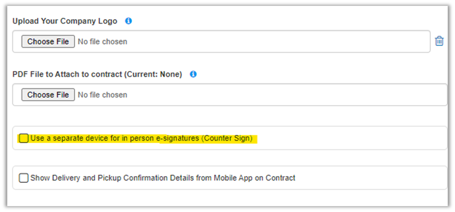Click info icon beside Upload Your Company Logo
Image resolution: width=455 pixels, height=212 pixels.
point(128,21)
